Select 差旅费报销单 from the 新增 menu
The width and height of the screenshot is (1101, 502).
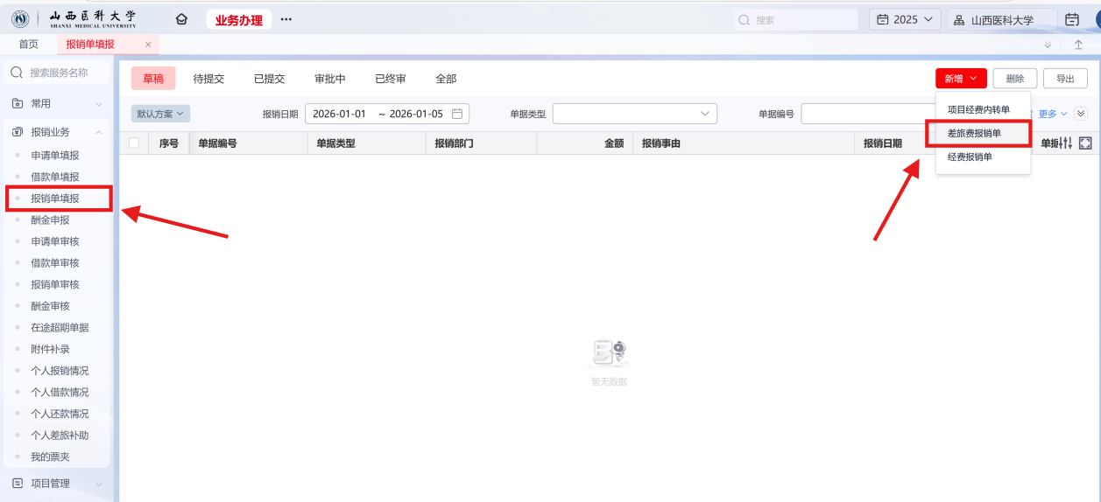pos(974,133)
